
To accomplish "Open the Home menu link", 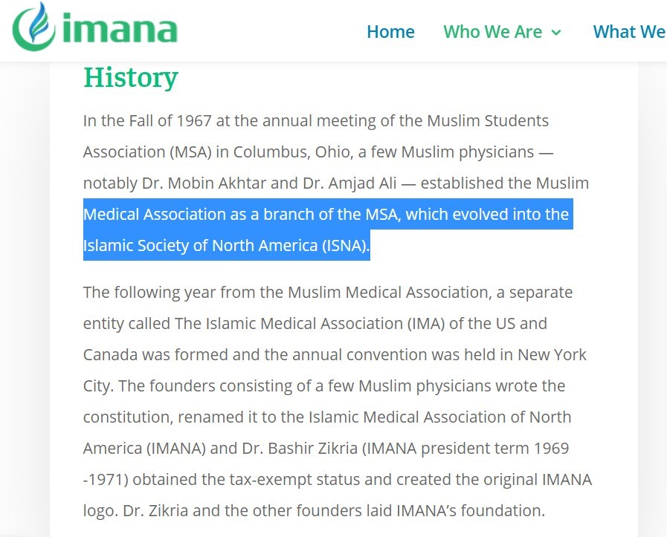I will point(390,32).
